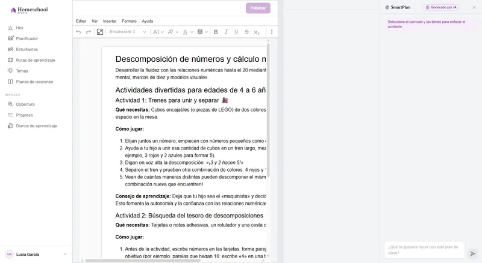Click the line height icon
The height and width of the screenshot is (263, 482).
tap(156, 32)
